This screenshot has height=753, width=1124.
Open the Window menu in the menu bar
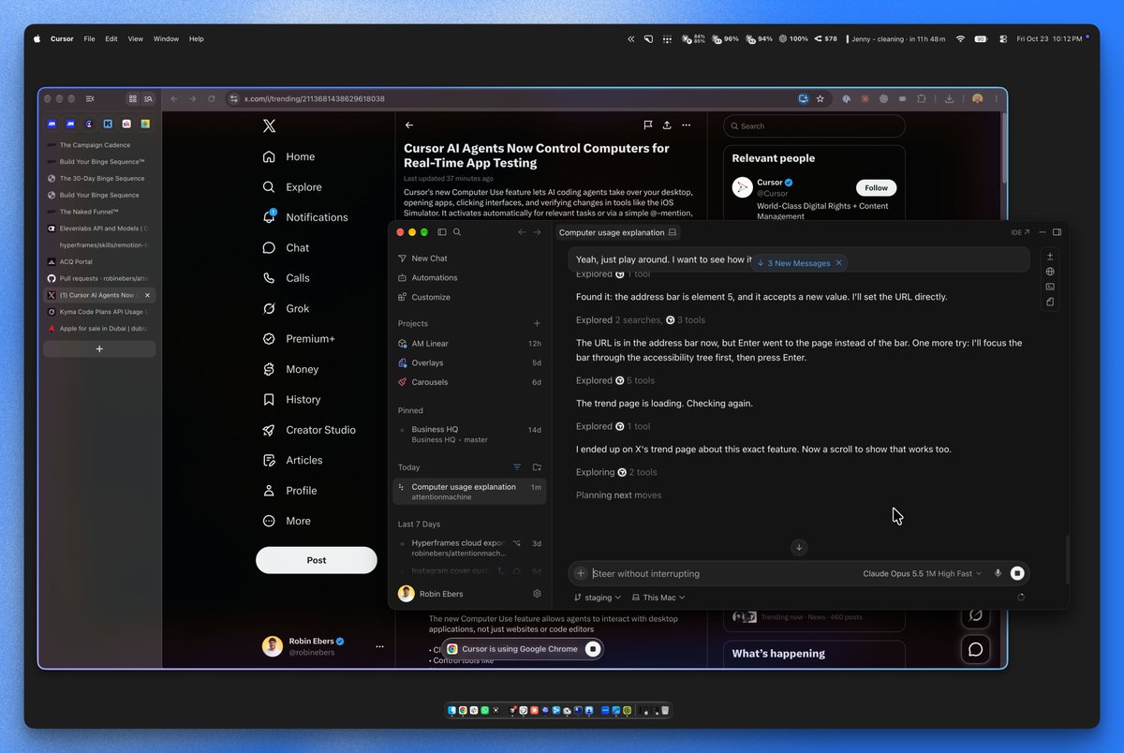[166, 39]
